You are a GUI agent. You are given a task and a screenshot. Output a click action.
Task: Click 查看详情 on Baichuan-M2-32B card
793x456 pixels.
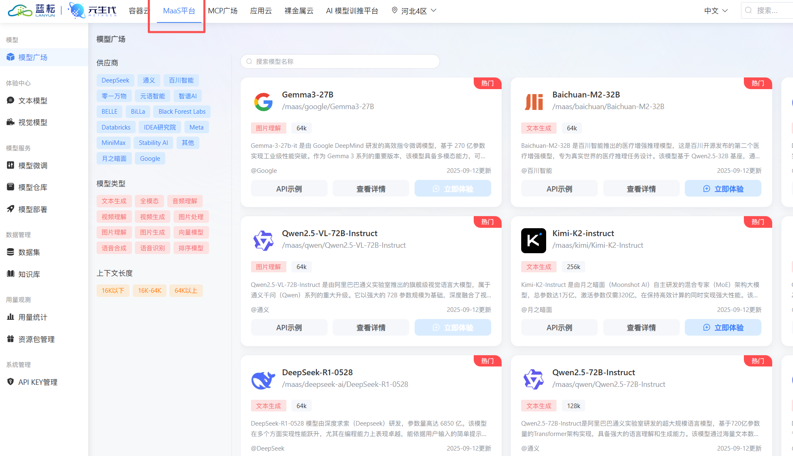[x=641, y=189]
